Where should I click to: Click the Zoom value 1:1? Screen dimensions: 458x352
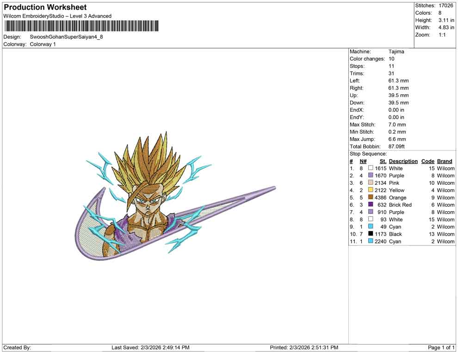(442, 35)
